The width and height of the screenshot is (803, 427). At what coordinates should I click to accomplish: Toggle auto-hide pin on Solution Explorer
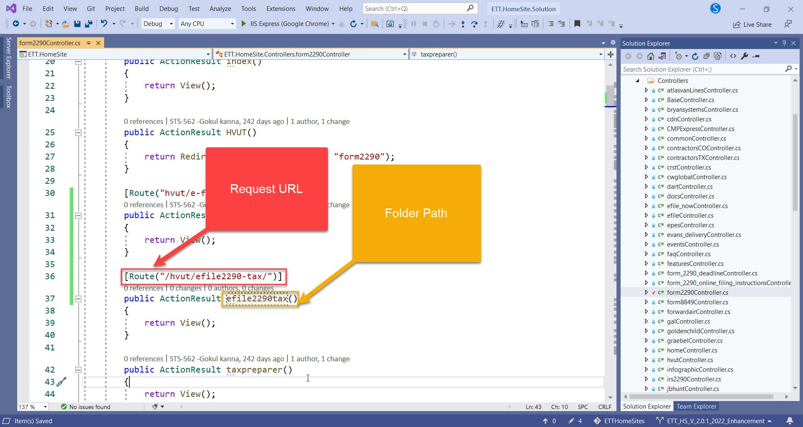click(x=784, y=43)
